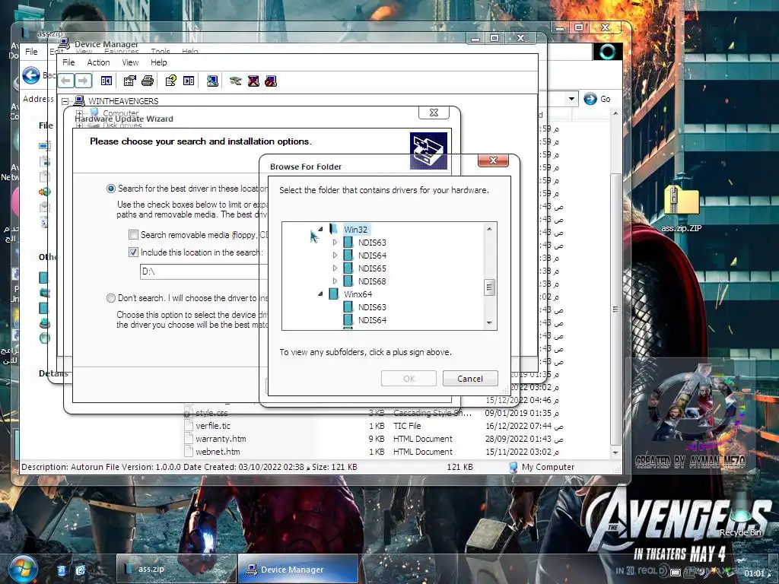Click the folder tree scrollbar thumb
779x584 pixels.
click(x=489, y=287)
